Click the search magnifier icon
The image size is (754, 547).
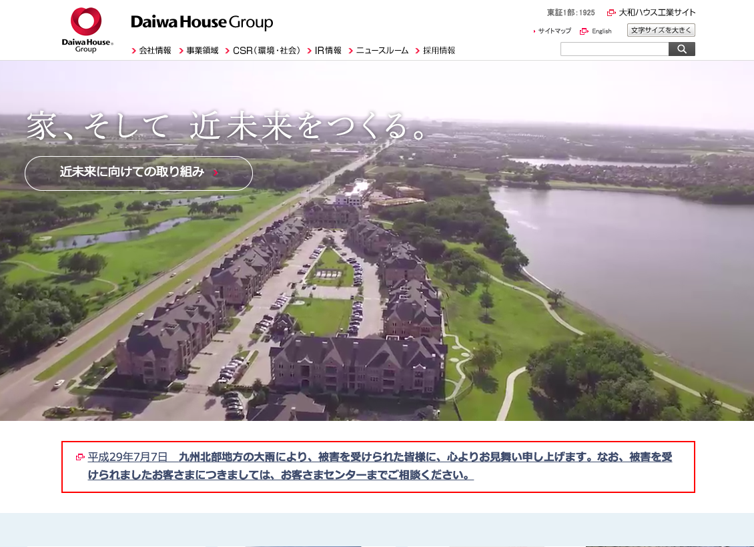(681, 48)
